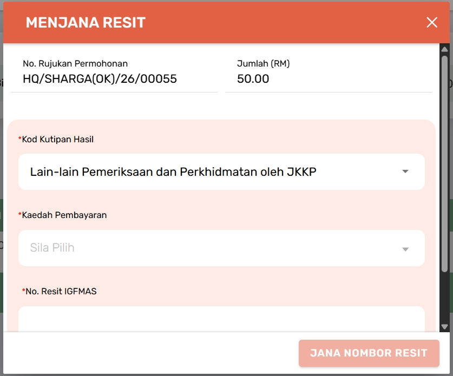
Task: Click the No. Resit IGFMAS input field
Action: pyautogui.click(x=221, y=319)
